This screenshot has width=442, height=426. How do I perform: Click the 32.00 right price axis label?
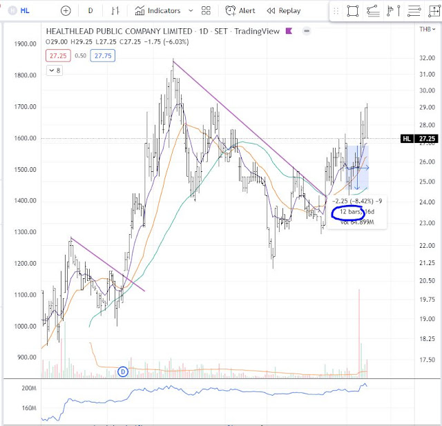tap(427, 58)
